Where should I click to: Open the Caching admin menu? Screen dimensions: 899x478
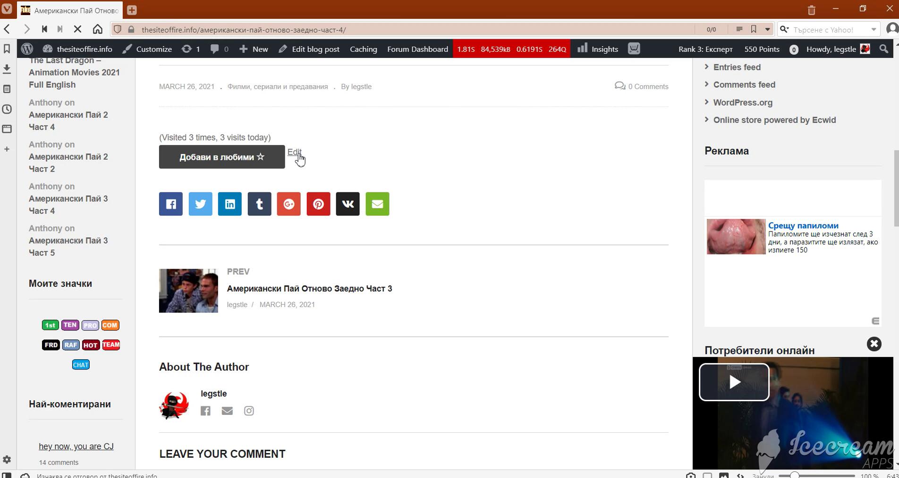pos(363,49)
